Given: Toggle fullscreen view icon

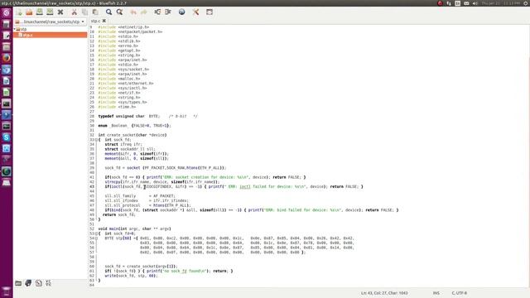Looking at the screenshot, I should [210, 12].
